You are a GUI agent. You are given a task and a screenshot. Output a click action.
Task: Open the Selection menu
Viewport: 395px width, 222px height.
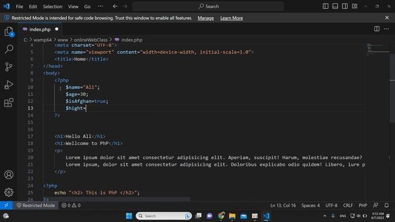coord(52,7)
